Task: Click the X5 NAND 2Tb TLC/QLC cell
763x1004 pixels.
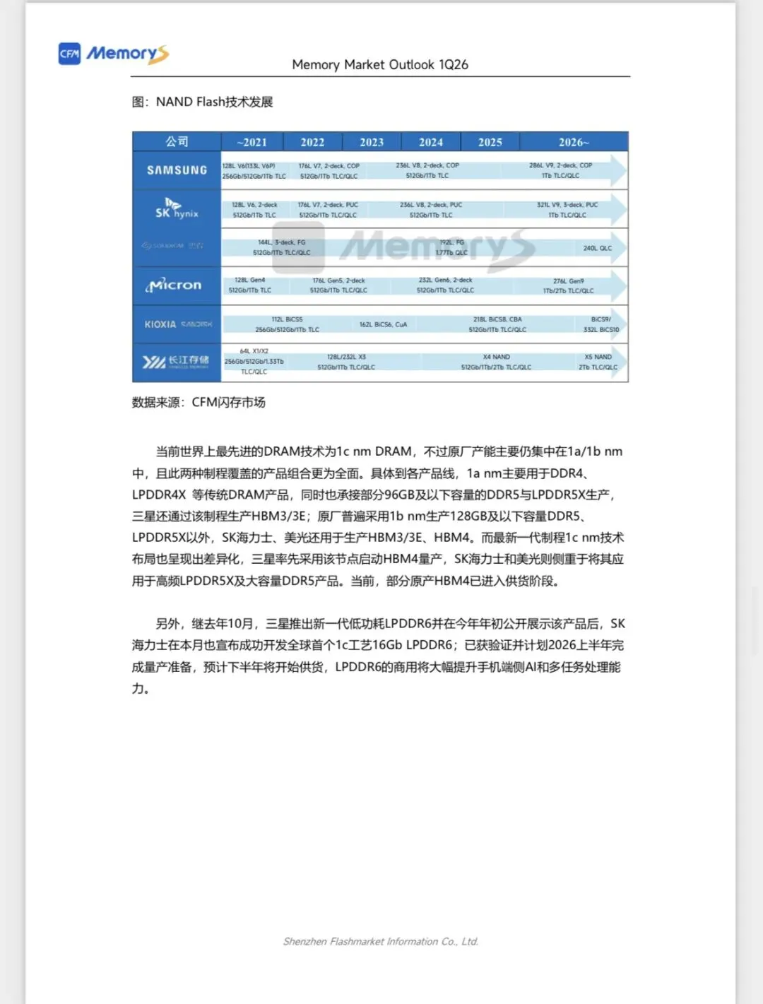Action: pyautogui.click(x=597, y=362)
